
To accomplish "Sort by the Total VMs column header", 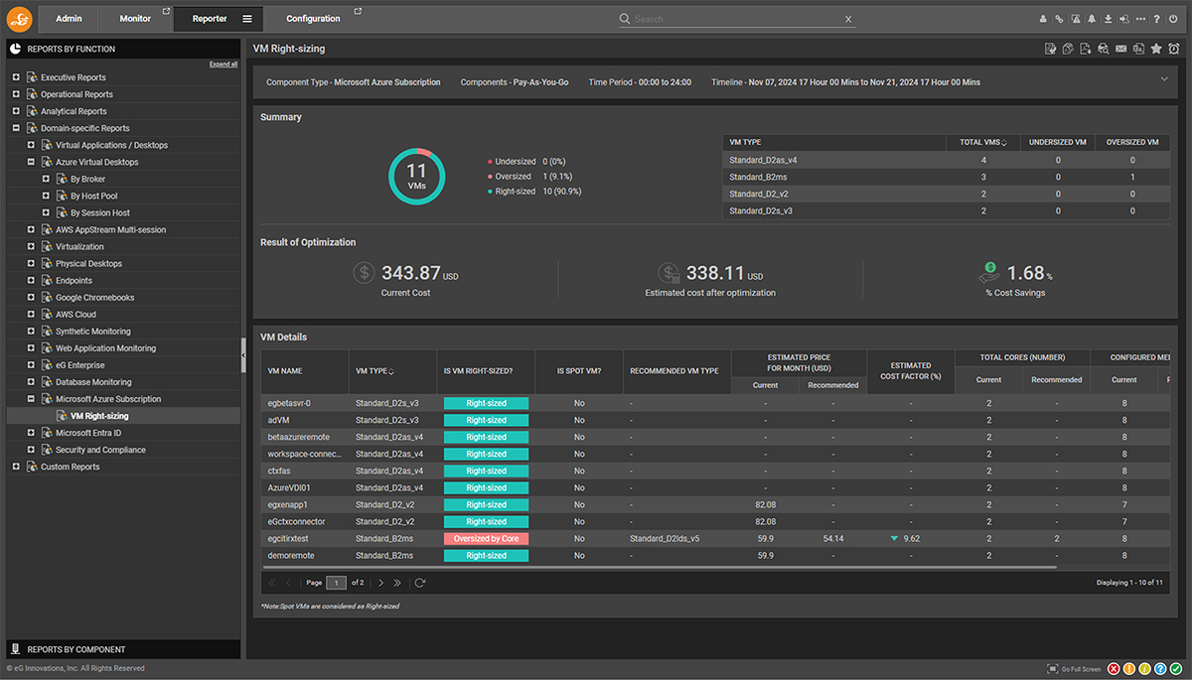I will (983, 143).
